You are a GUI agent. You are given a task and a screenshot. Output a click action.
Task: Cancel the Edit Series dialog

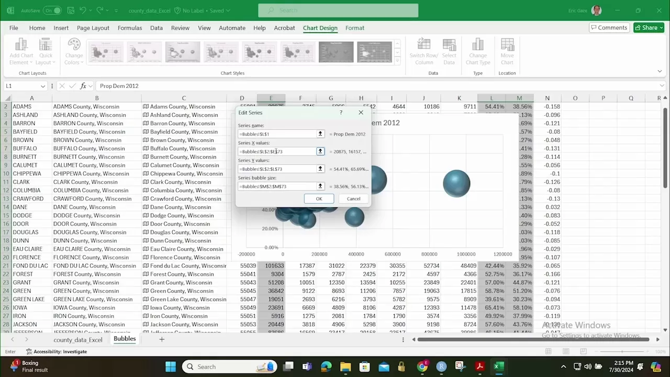(x=353, y=198)
